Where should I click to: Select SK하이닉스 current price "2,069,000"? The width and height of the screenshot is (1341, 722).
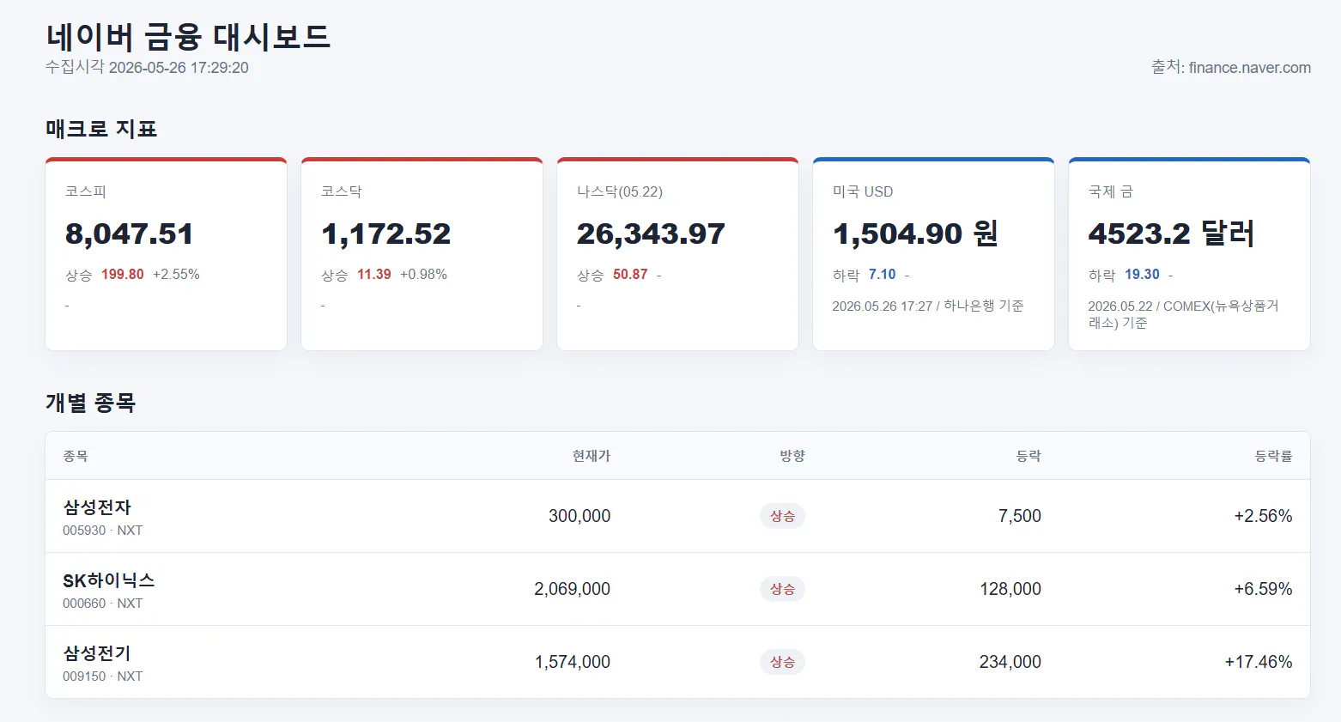pos(573,589)
